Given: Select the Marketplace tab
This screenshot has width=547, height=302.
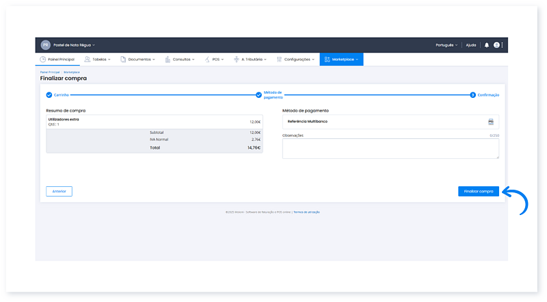Looking at the screenshot, I should coord(341,60).
